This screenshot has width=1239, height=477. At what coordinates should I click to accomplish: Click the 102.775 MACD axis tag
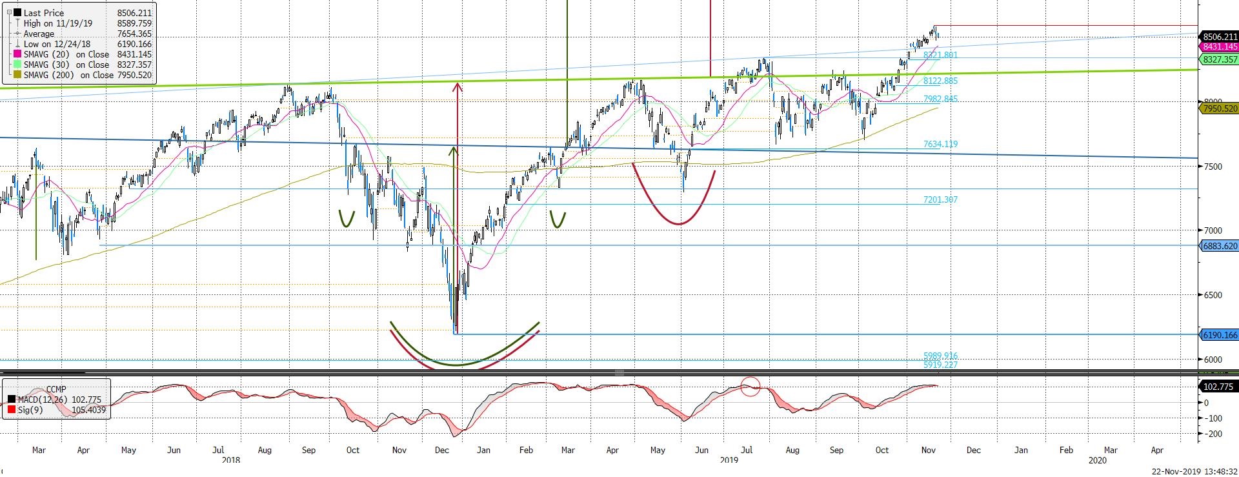1218,387
